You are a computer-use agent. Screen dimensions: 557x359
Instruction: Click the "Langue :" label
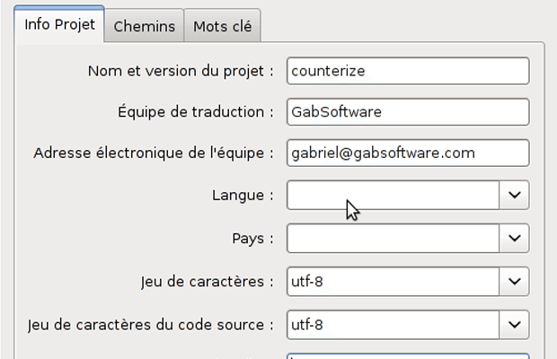[243, 195]
